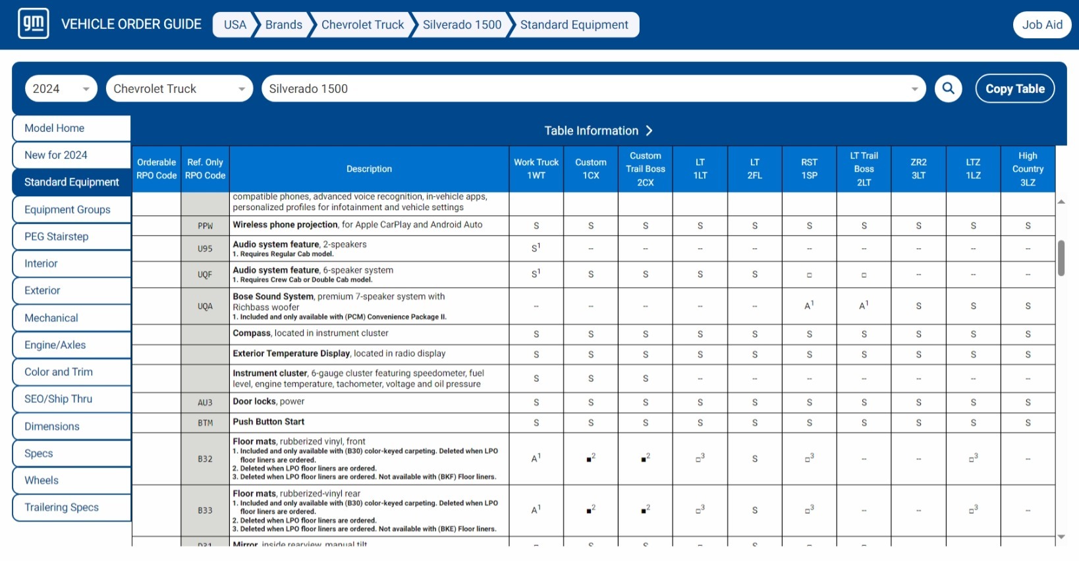Click the LT 2FL column header
This screenshot has height=561, width=1079.
point(755,169)
